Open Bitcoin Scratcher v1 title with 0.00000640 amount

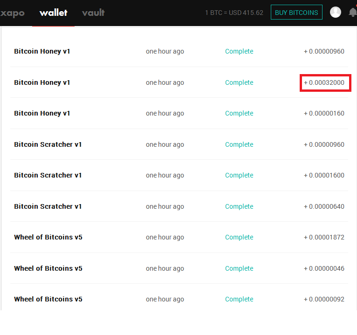[48, 206]
